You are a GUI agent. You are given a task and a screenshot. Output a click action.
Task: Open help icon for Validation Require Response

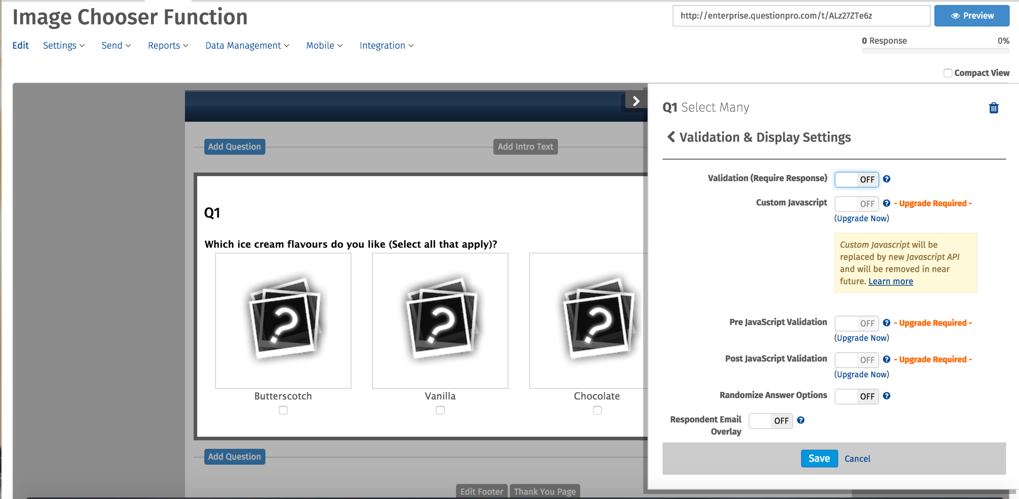pyautogui.click(x=887, y=179)
